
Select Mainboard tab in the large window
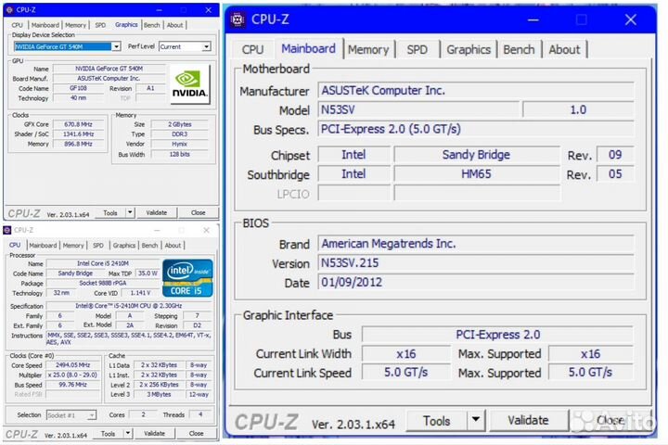(x=308, y=48)
